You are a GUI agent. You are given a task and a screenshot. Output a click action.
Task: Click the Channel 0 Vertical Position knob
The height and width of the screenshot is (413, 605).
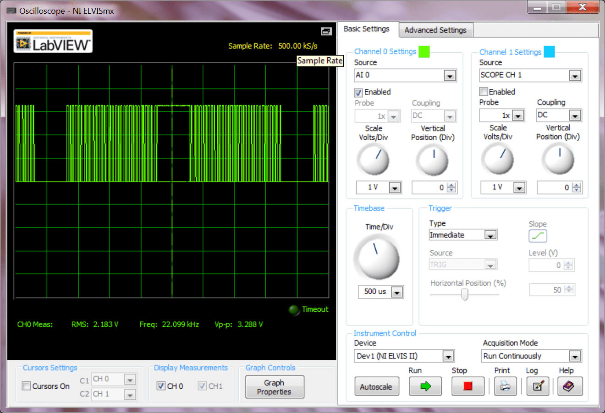(432, 160)
